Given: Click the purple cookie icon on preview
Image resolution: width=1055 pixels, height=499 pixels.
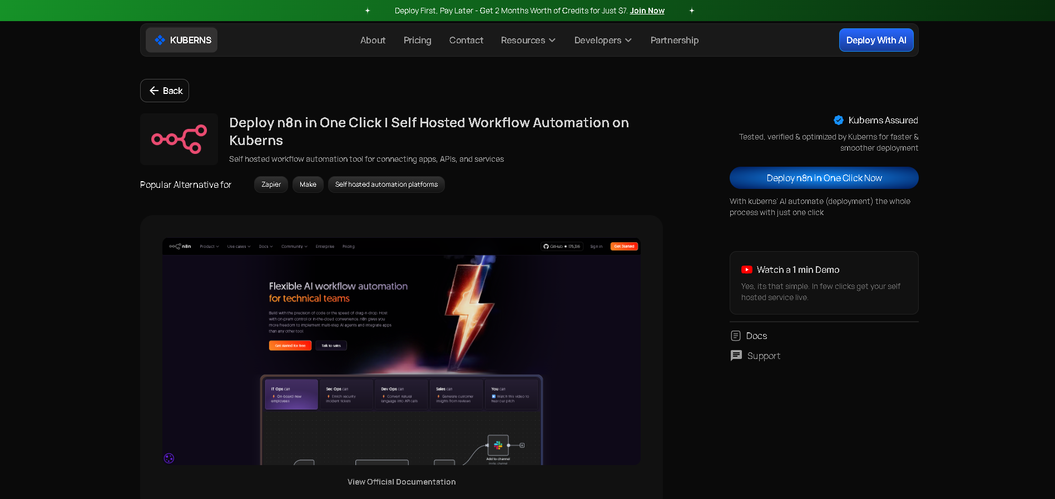Looking at the screenshot, I should 169,458.
